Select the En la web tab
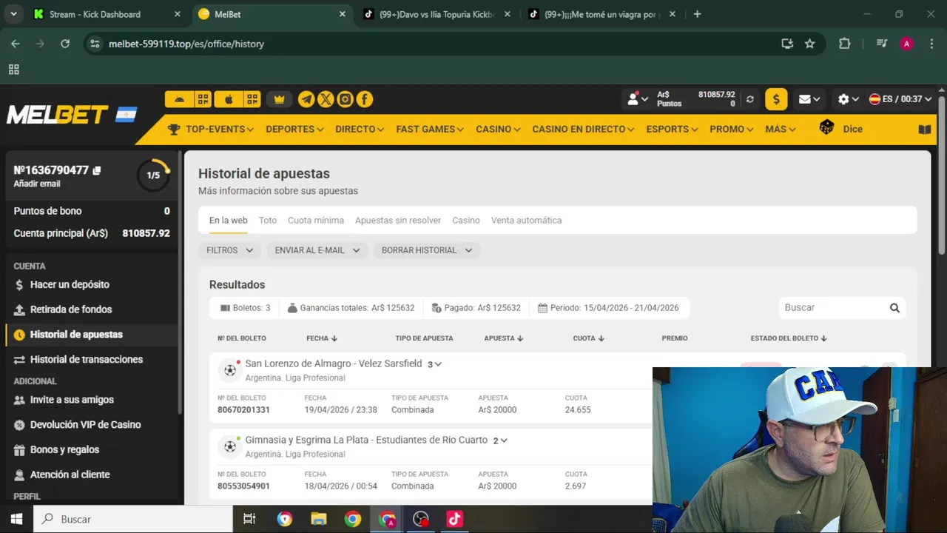 click(228, 220)
